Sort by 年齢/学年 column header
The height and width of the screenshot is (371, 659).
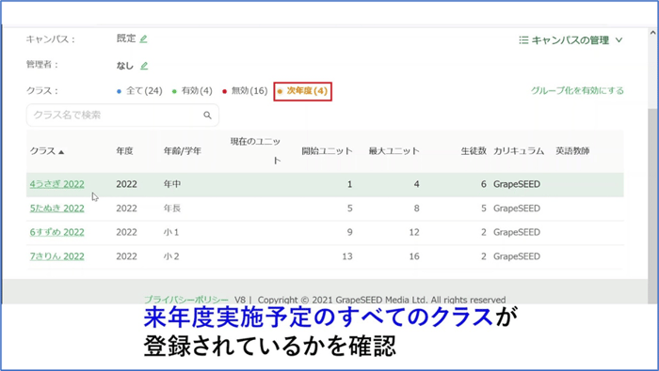pyautogui.click(x=183, y=151)
